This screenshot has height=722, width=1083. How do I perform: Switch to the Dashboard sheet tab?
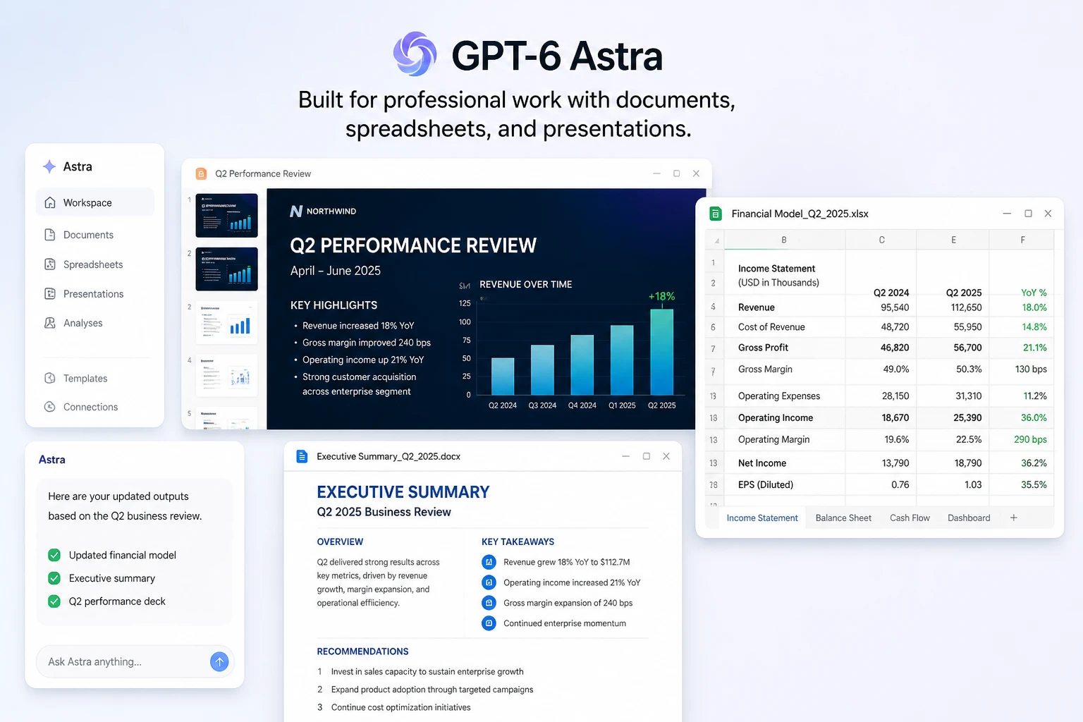969,518
